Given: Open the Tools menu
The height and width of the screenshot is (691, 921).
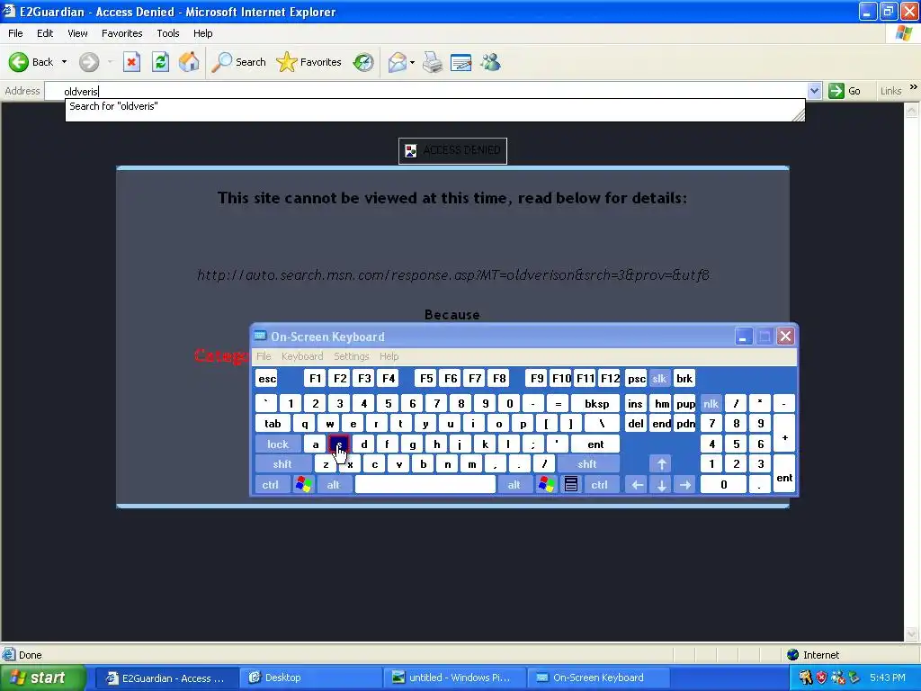Looking at the screenshot, I should (168, 33).
